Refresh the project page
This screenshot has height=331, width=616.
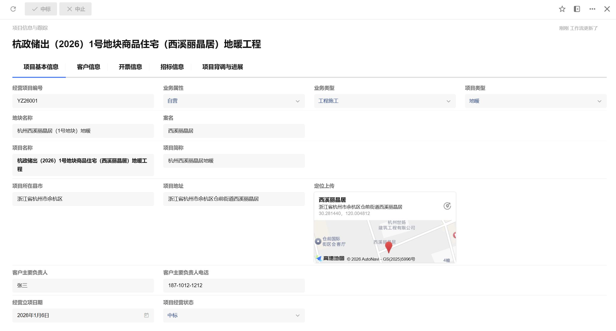pos(13,9)
